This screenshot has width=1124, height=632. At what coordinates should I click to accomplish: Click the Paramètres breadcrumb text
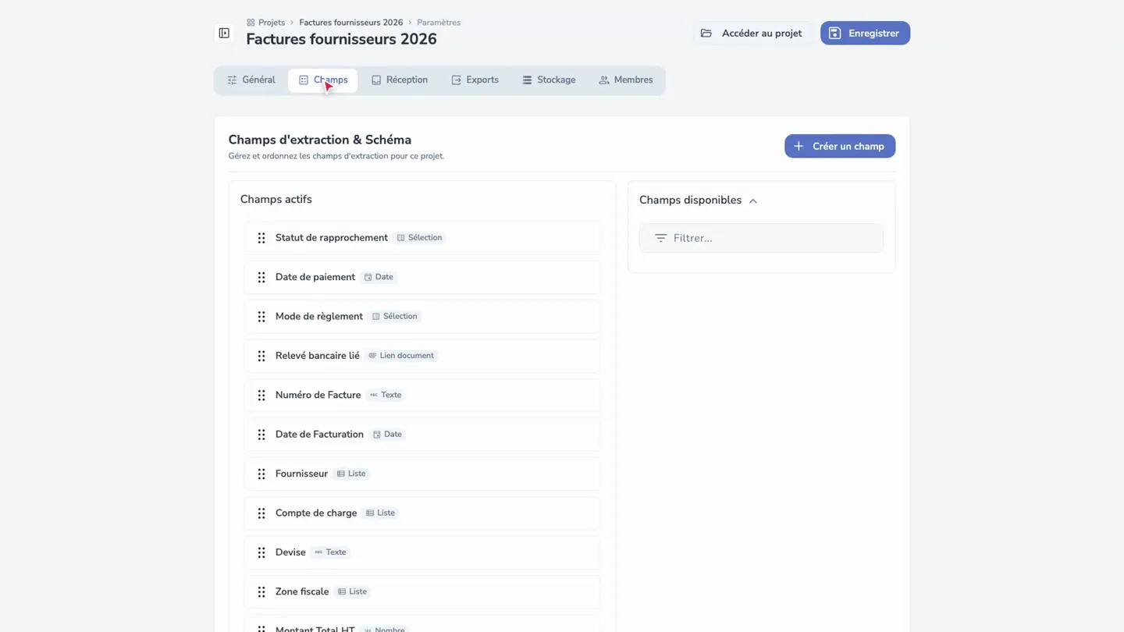(439, 23)
